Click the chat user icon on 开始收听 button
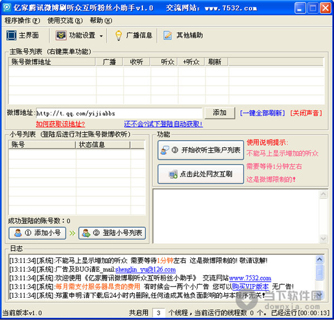Viewport: 334px width, 320px height. 165,150
